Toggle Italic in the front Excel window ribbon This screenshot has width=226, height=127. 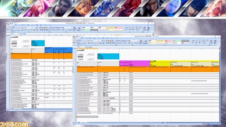(90, 43)
